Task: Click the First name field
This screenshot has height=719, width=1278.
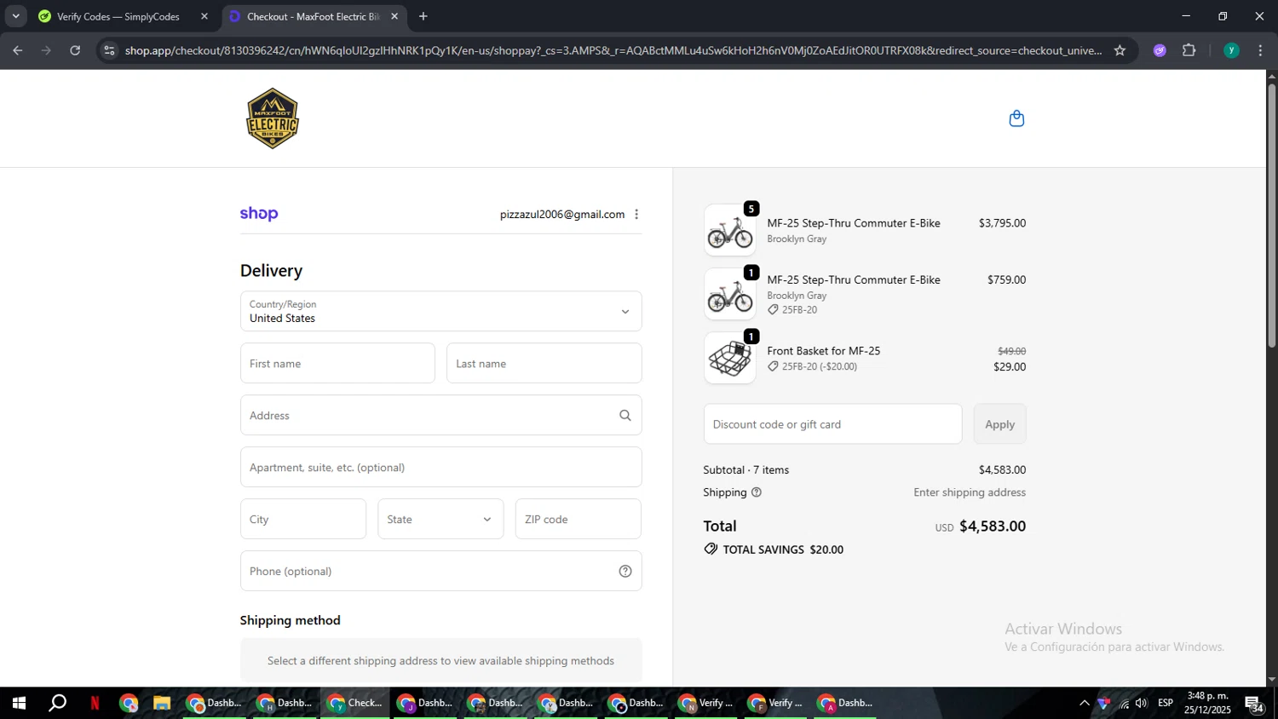Action: (337, 364)
